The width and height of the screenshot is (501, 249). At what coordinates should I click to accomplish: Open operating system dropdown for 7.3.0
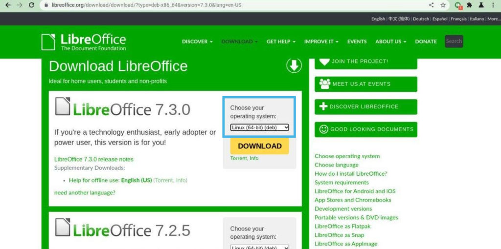pyautogui.click(x=259, y=127)
